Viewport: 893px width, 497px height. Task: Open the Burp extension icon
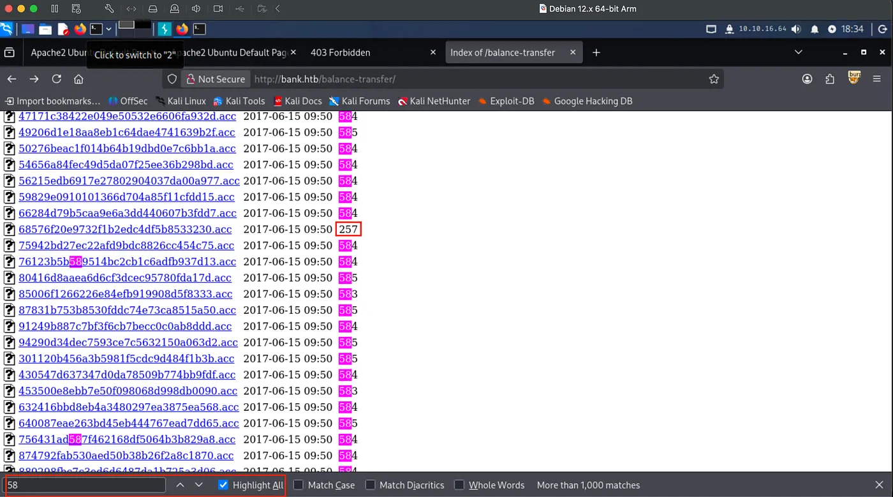tap(854, 78)
